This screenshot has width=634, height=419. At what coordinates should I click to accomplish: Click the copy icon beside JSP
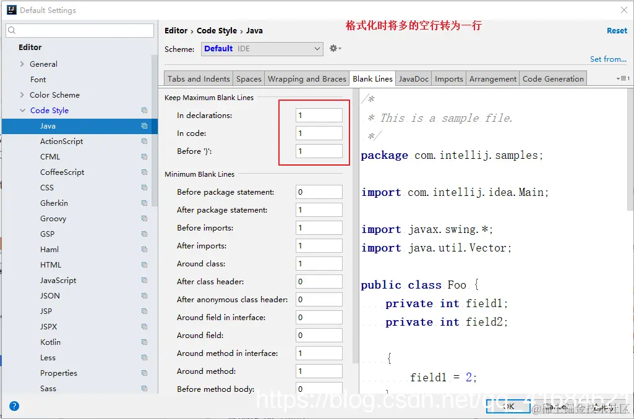click(144, 311)
